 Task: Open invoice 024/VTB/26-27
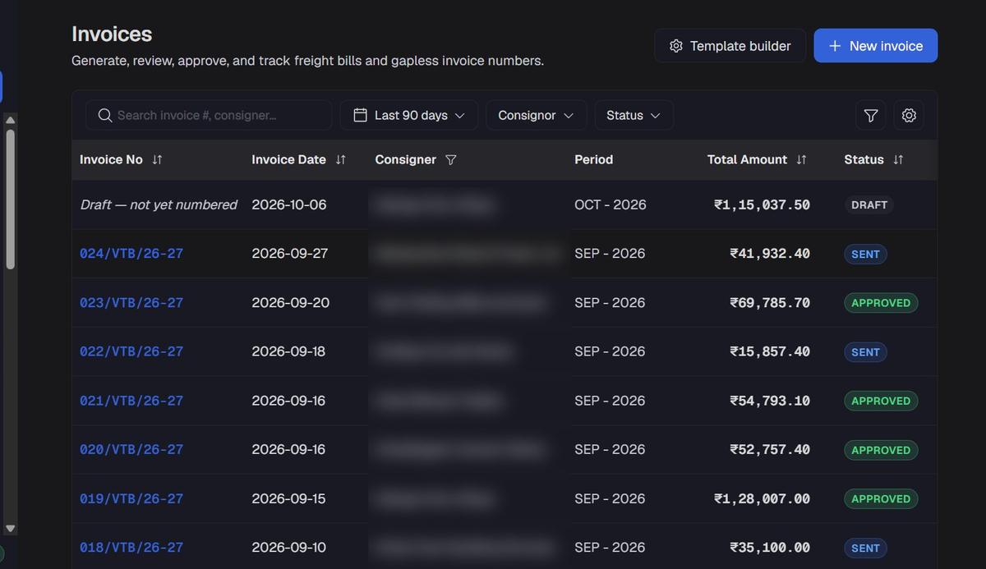coord(131,254)
